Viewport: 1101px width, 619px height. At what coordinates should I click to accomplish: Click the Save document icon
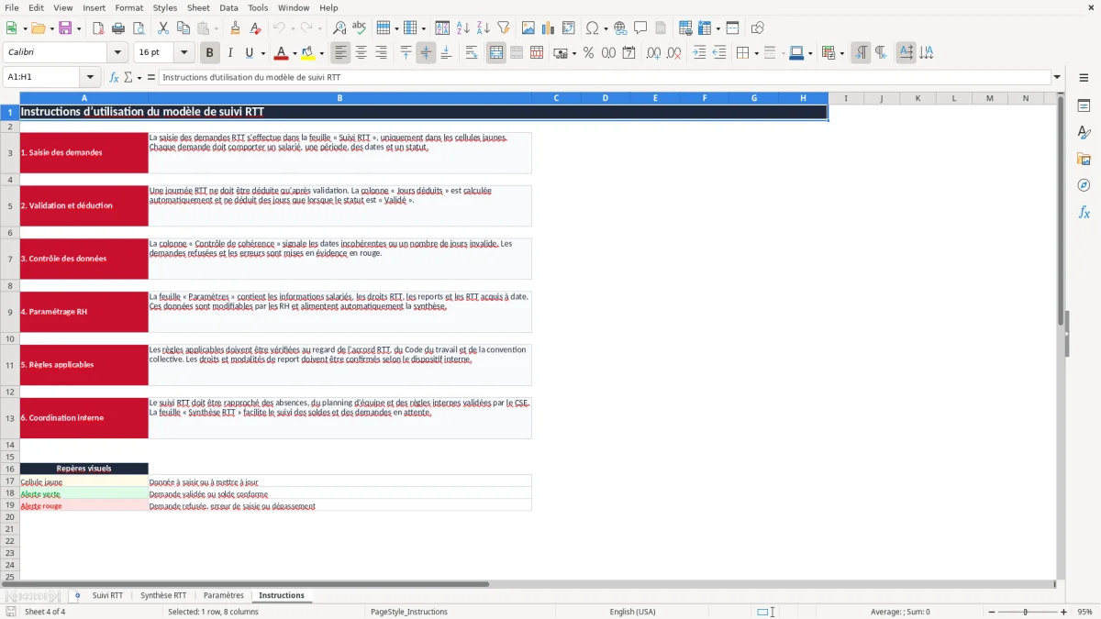click(x=65, y=28)
